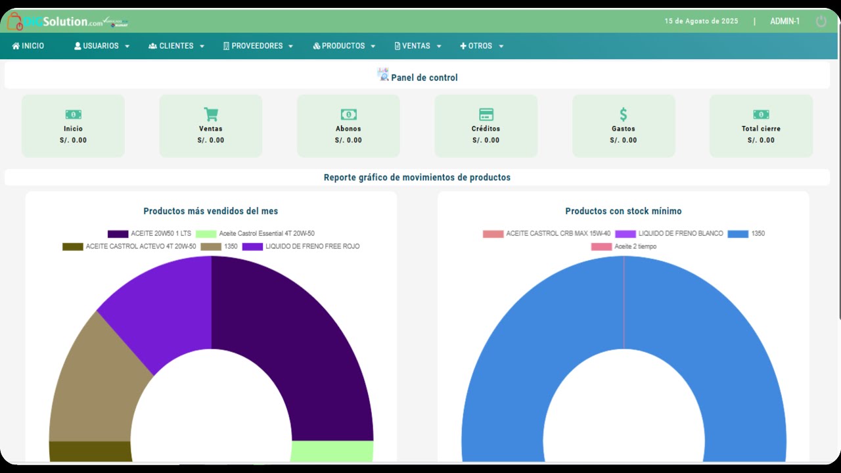
Task: Click the olive doughnut segment
Action: tap(90, 451)
